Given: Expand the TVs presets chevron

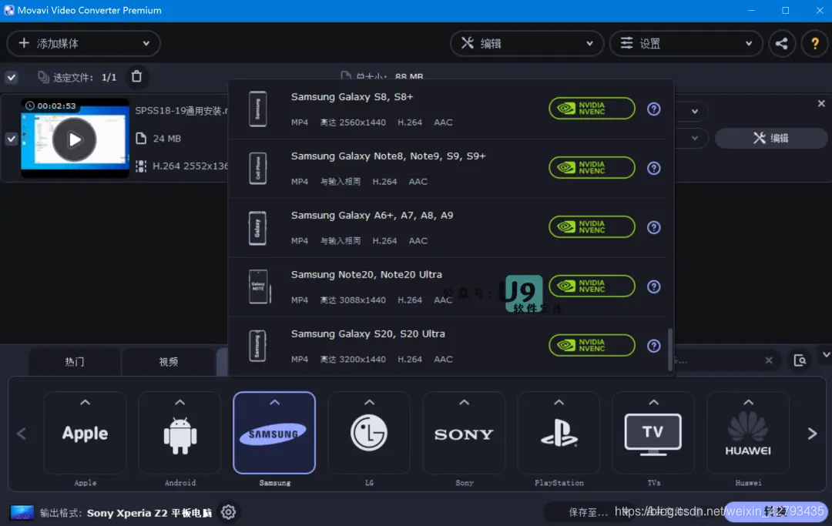Looking at the screenshot, I should tap(654, 403).
